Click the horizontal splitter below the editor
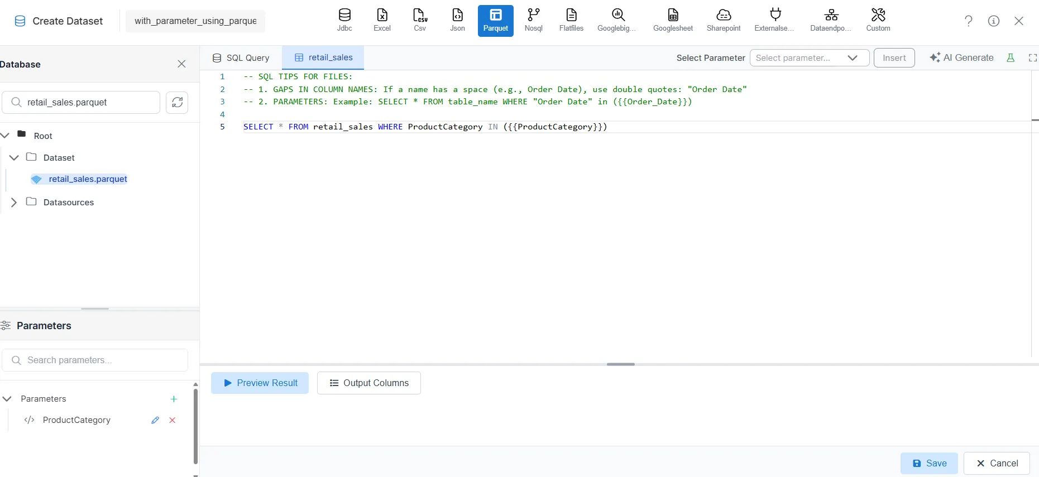Viewport: 1039px width, 477px height. click(x=620, y=364)
